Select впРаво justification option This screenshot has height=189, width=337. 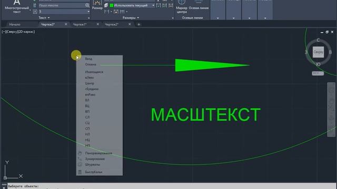click(100, 94)
